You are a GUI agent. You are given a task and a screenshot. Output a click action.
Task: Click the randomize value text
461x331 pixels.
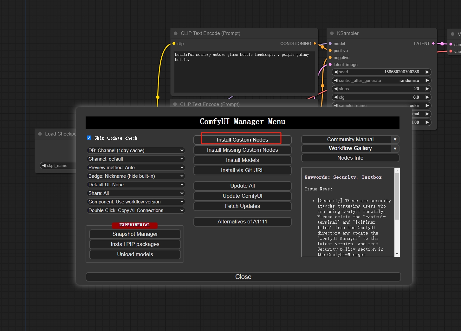point(409,80)
